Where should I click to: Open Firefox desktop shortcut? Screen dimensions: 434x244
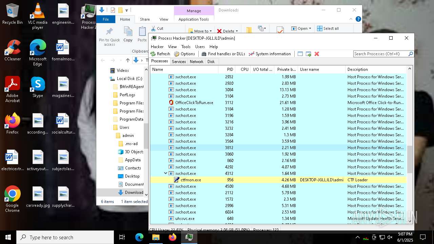point(12,124)
